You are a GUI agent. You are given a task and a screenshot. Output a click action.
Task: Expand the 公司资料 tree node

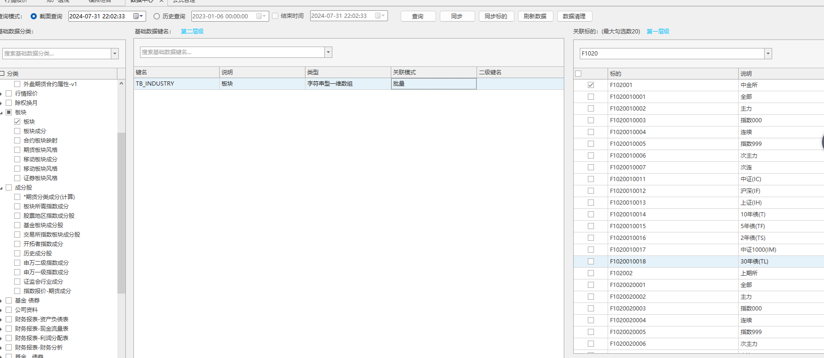1,310
